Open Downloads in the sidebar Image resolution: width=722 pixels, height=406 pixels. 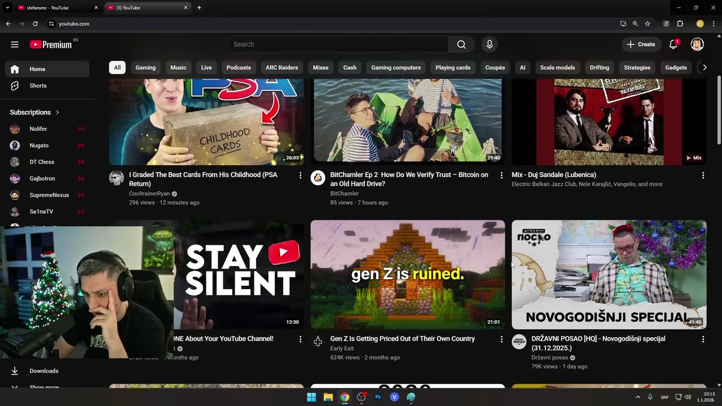47,371
